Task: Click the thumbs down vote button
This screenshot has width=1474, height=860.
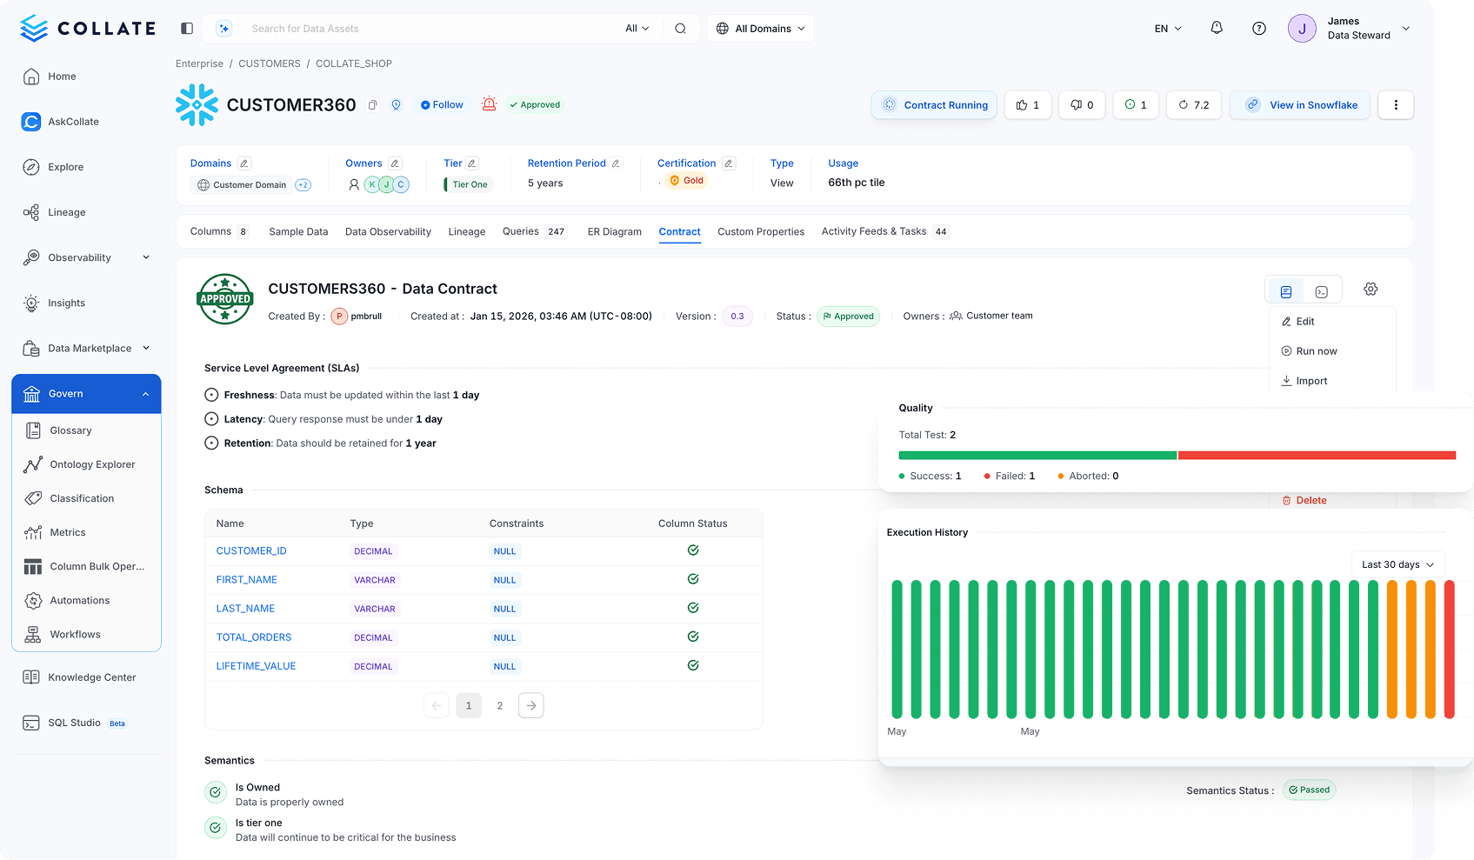Action: (x=1082, y=105)
